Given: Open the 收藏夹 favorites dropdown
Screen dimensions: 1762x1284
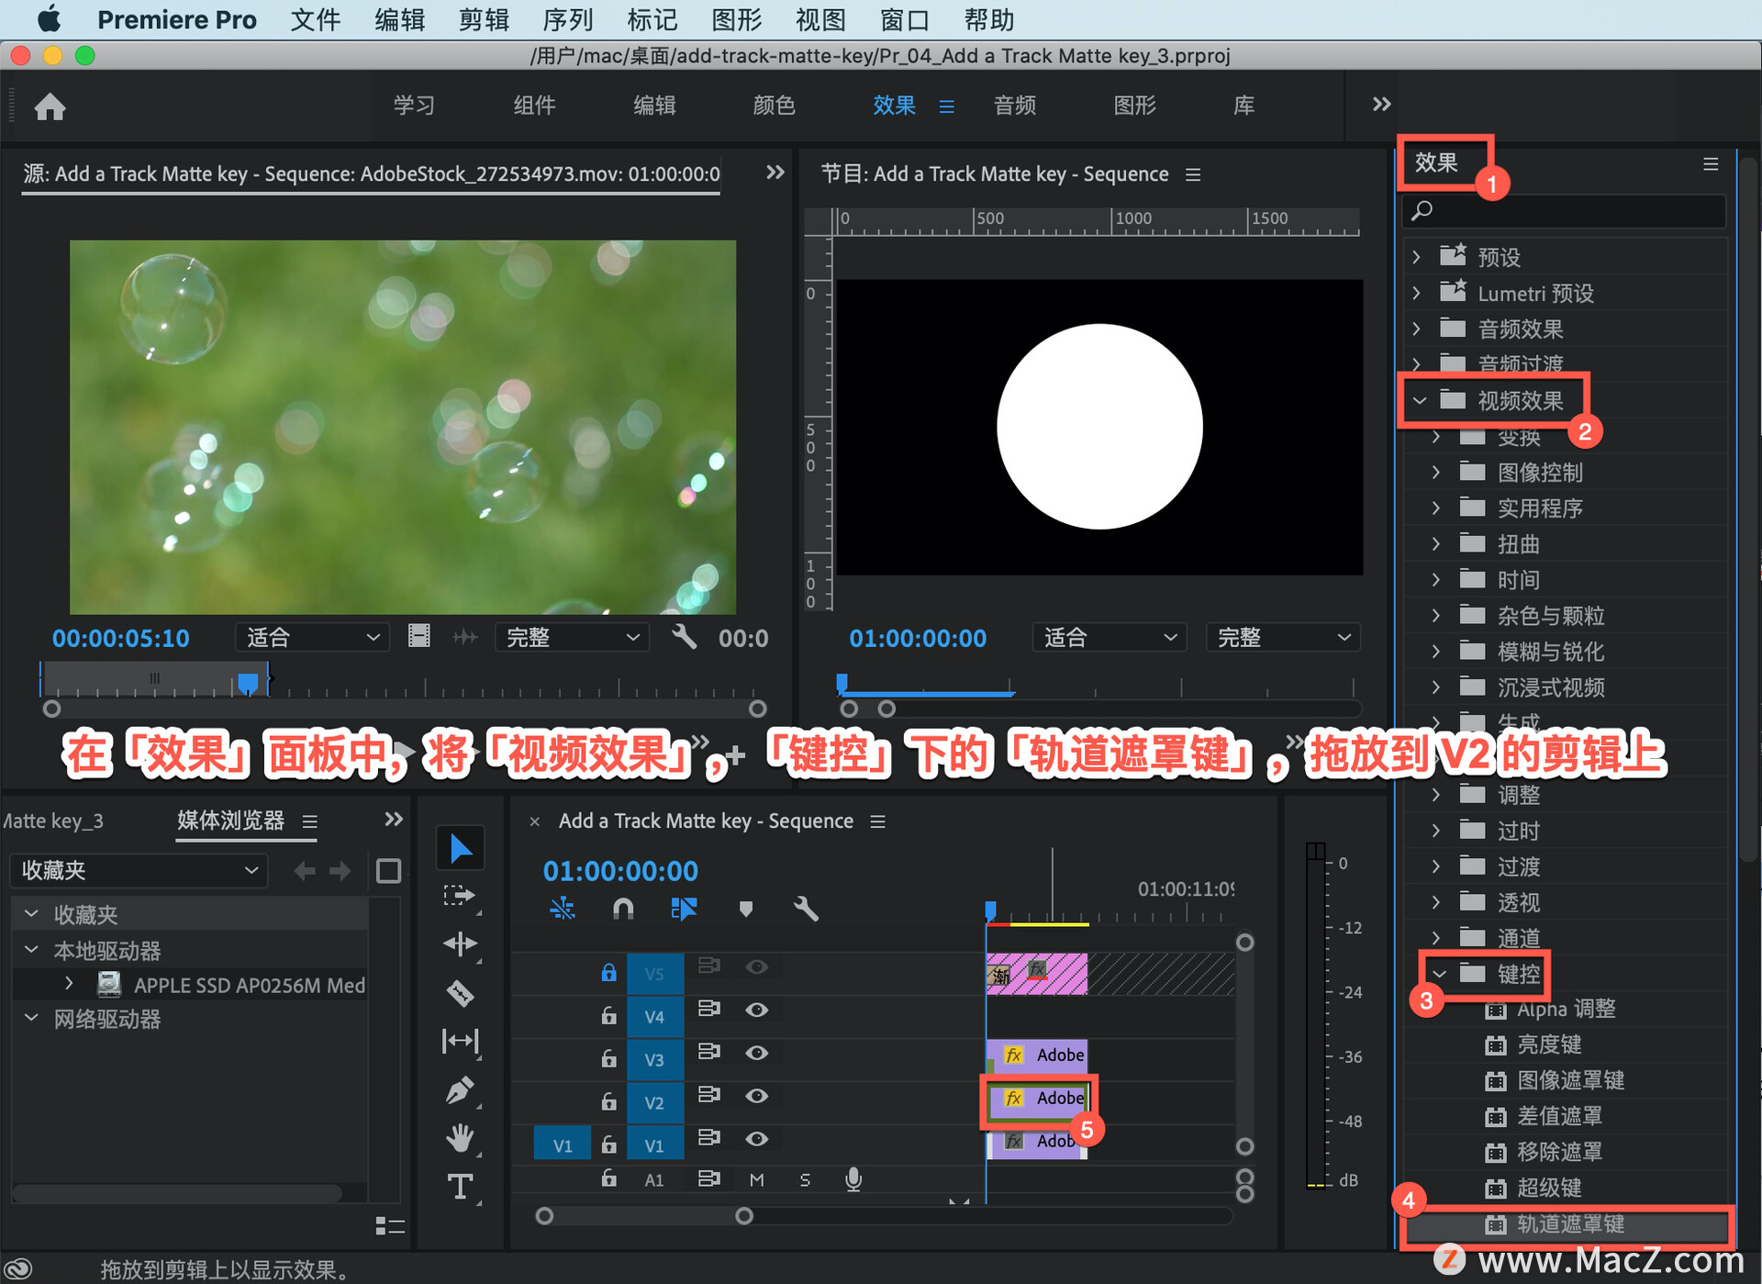Looking at the screenshot, I should [139, 870].
